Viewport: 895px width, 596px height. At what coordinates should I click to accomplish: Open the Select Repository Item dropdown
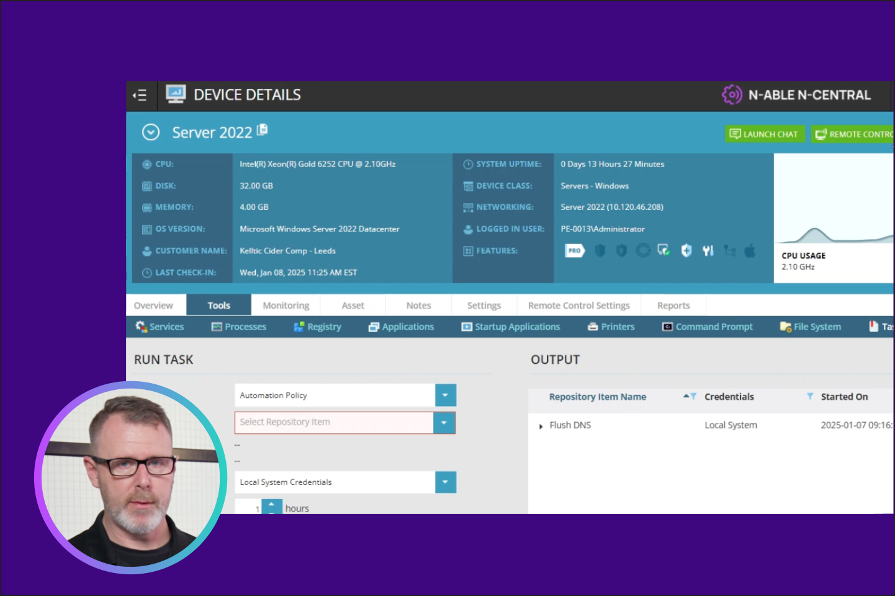click(444, 423)
